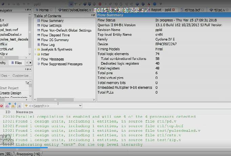This screenshot has height=156, width=231.
Task: Click the Elaborating entity cntN message
Action: coord(79,145)
